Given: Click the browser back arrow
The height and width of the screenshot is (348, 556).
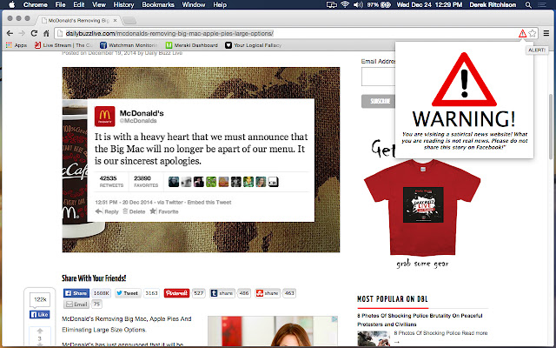Looking at the screenshot, I should 10,33.
